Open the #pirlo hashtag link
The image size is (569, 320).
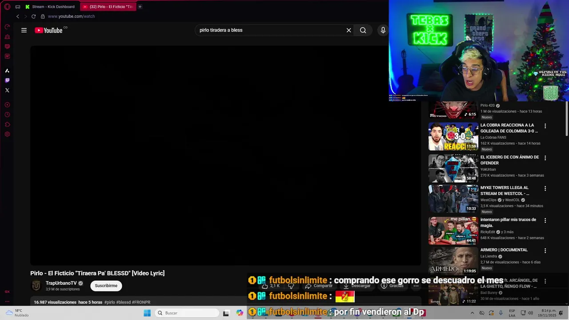[x=109, y=302]
